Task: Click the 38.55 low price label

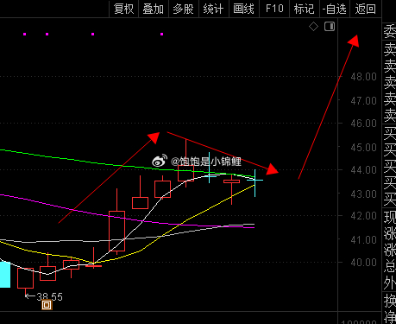Action: (49, 296)
